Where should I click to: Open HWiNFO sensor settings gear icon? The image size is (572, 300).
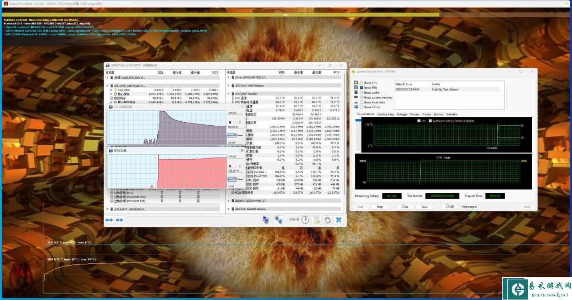click(327, 220)
